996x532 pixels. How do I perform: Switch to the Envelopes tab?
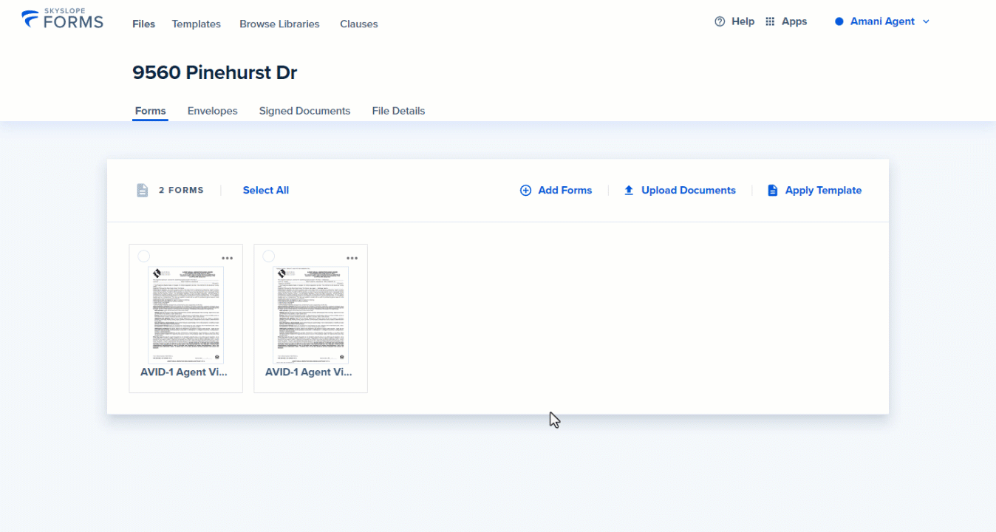pyautogui.click(x=213, y=111)
